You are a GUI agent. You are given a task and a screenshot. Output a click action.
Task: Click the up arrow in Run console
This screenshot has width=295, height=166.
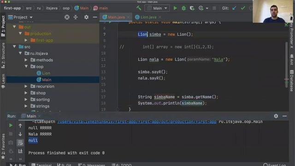pyautogui.click(x=20, y=125)
